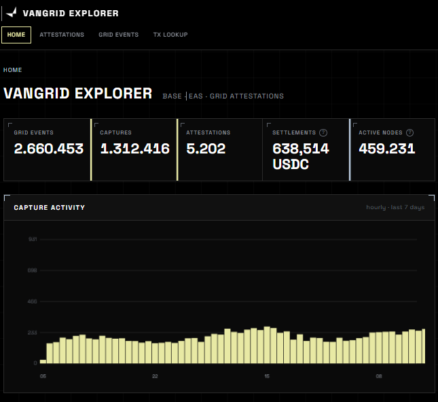Click the x-axis label 08
This screenshot has height=402, width=438.
[379, 376]
